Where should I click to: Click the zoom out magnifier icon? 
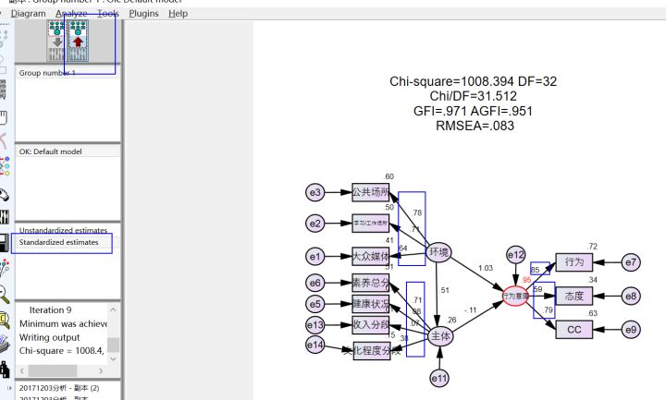coord(5,294)
